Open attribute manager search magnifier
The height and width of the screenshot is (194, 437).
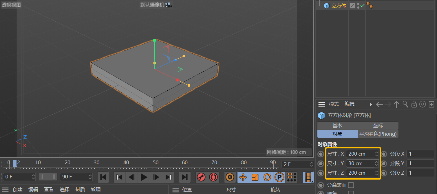pyautogui.click(x=405, y=104)
